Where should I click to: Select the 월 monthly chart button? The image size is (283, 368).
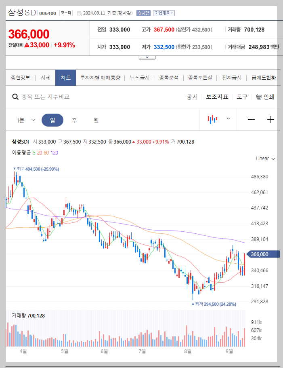click(x=96, y=119)
